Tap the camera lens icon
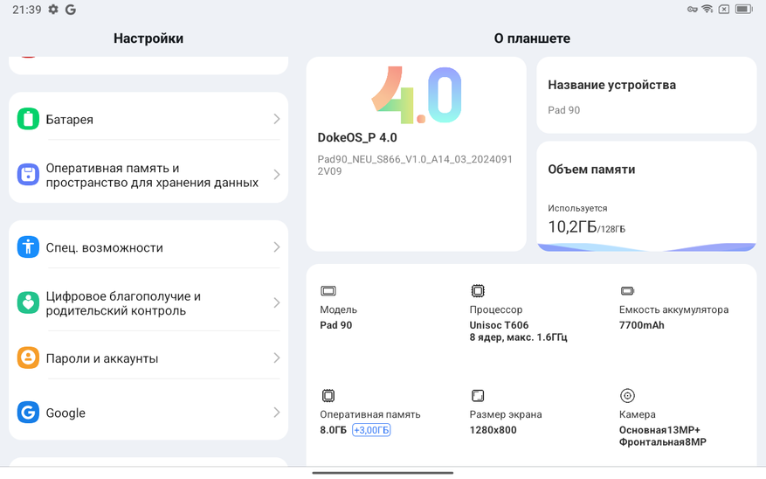Screen dimensions: 766x479 pos(627,396)
